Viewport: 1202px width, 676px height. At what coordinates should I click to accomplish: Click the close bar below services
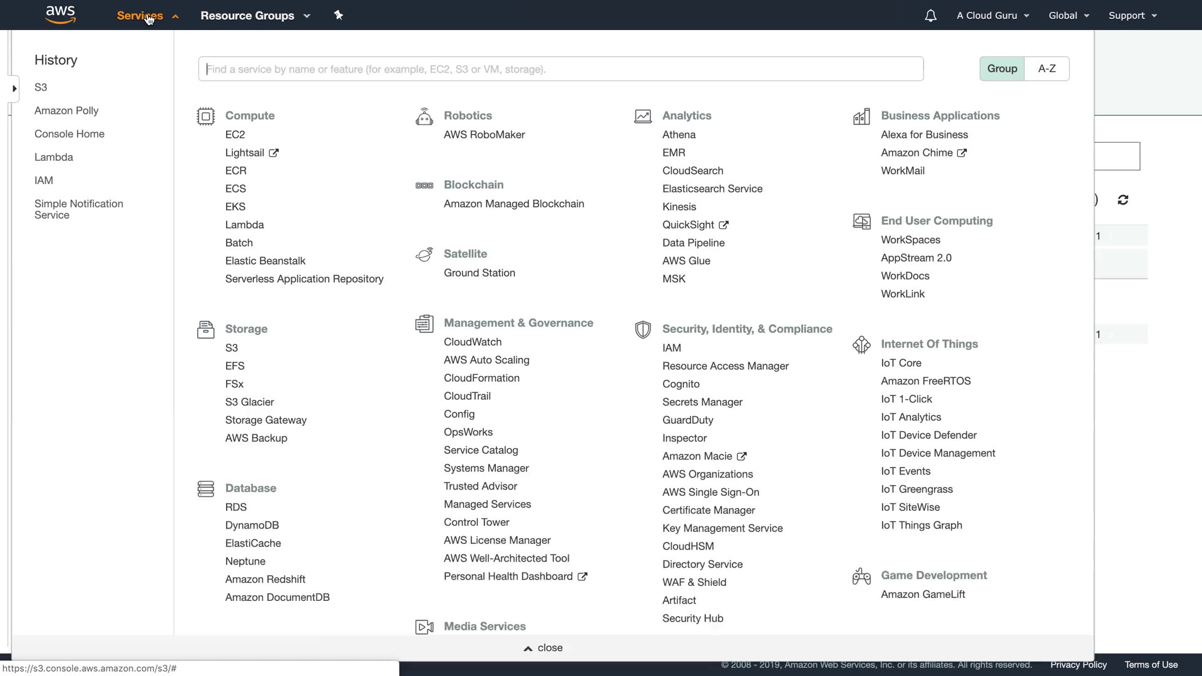coord(543,648)
